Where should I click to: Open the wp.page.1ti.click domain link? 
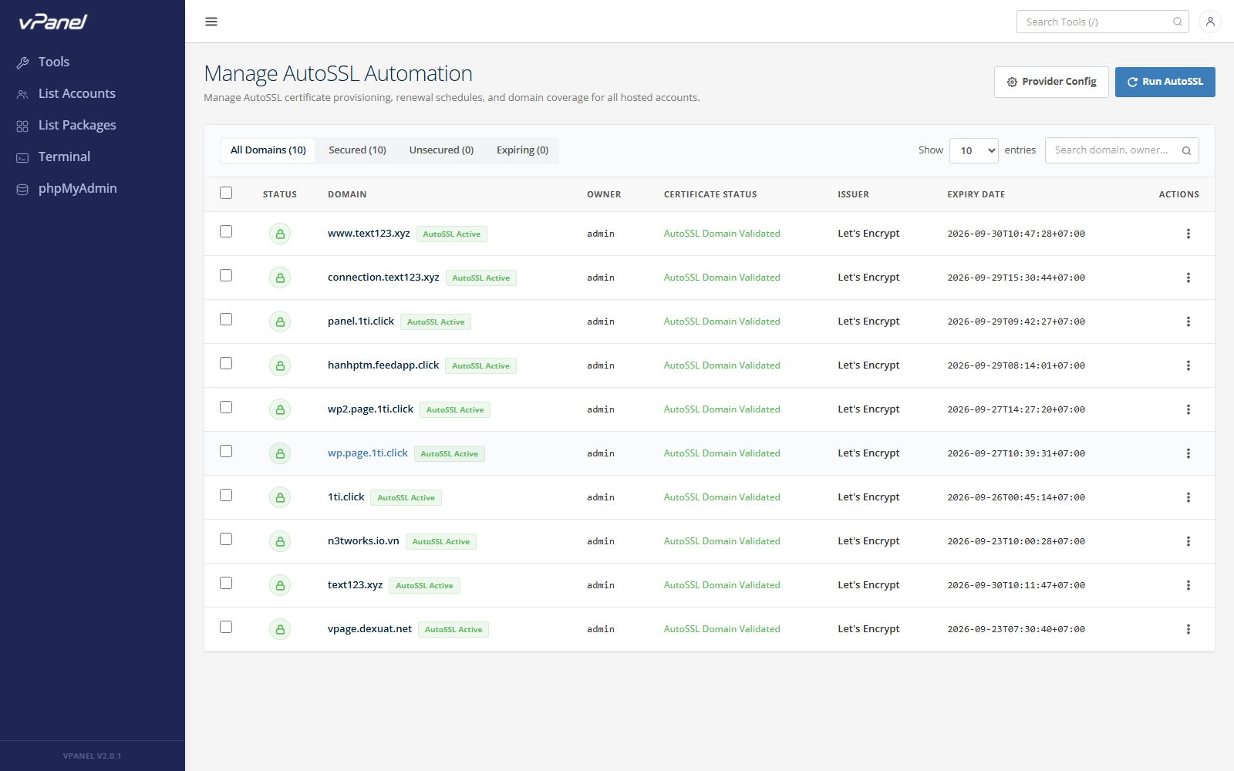368,453
